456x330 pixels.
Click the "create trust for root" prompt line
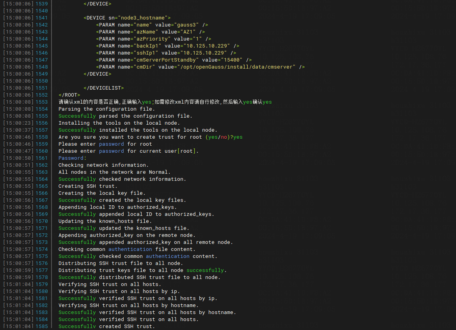pyautogui.click(x=150, y=137)
